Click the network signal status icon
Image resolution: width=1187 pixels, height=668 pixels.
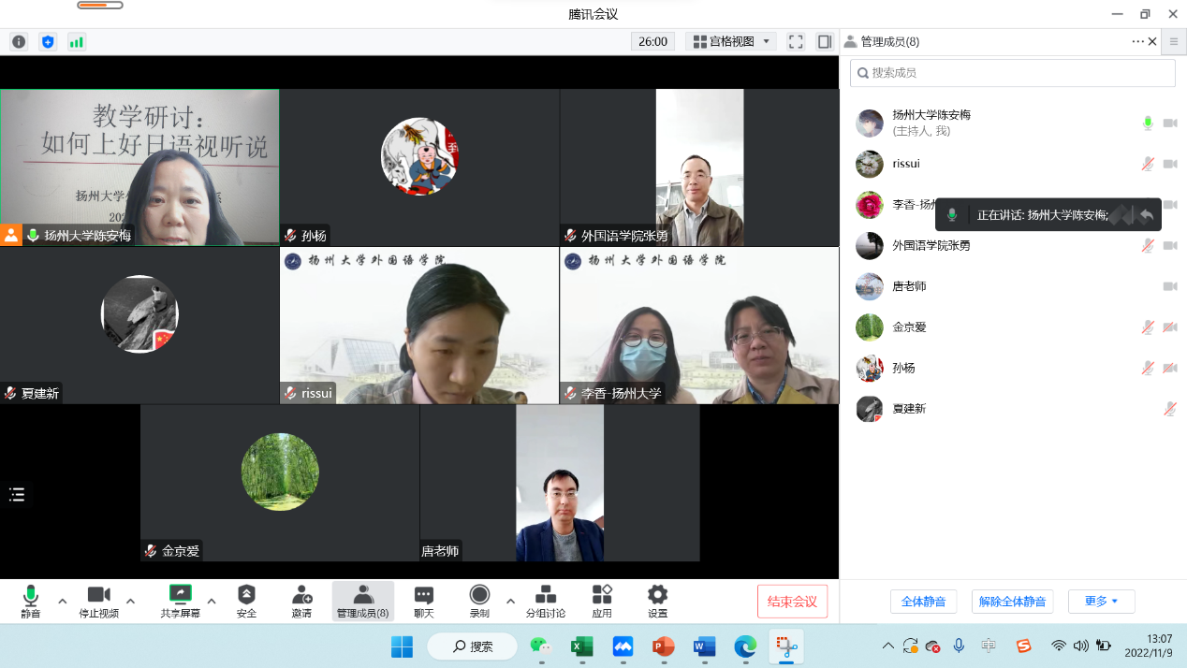point(76,41)
